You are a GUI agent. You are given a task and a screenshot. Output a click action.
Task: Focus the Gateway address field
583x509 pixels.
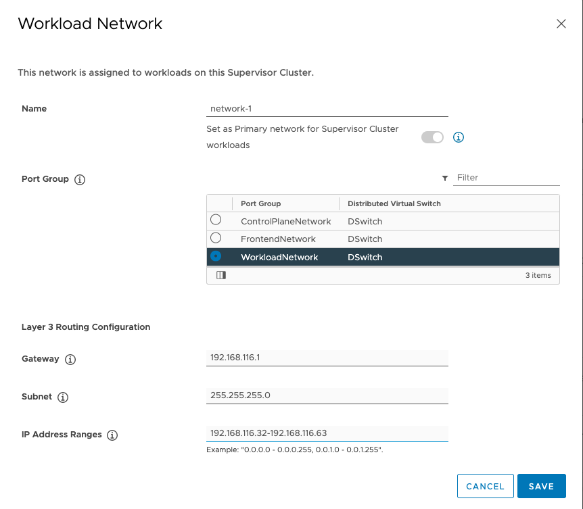tap(327, 358)
